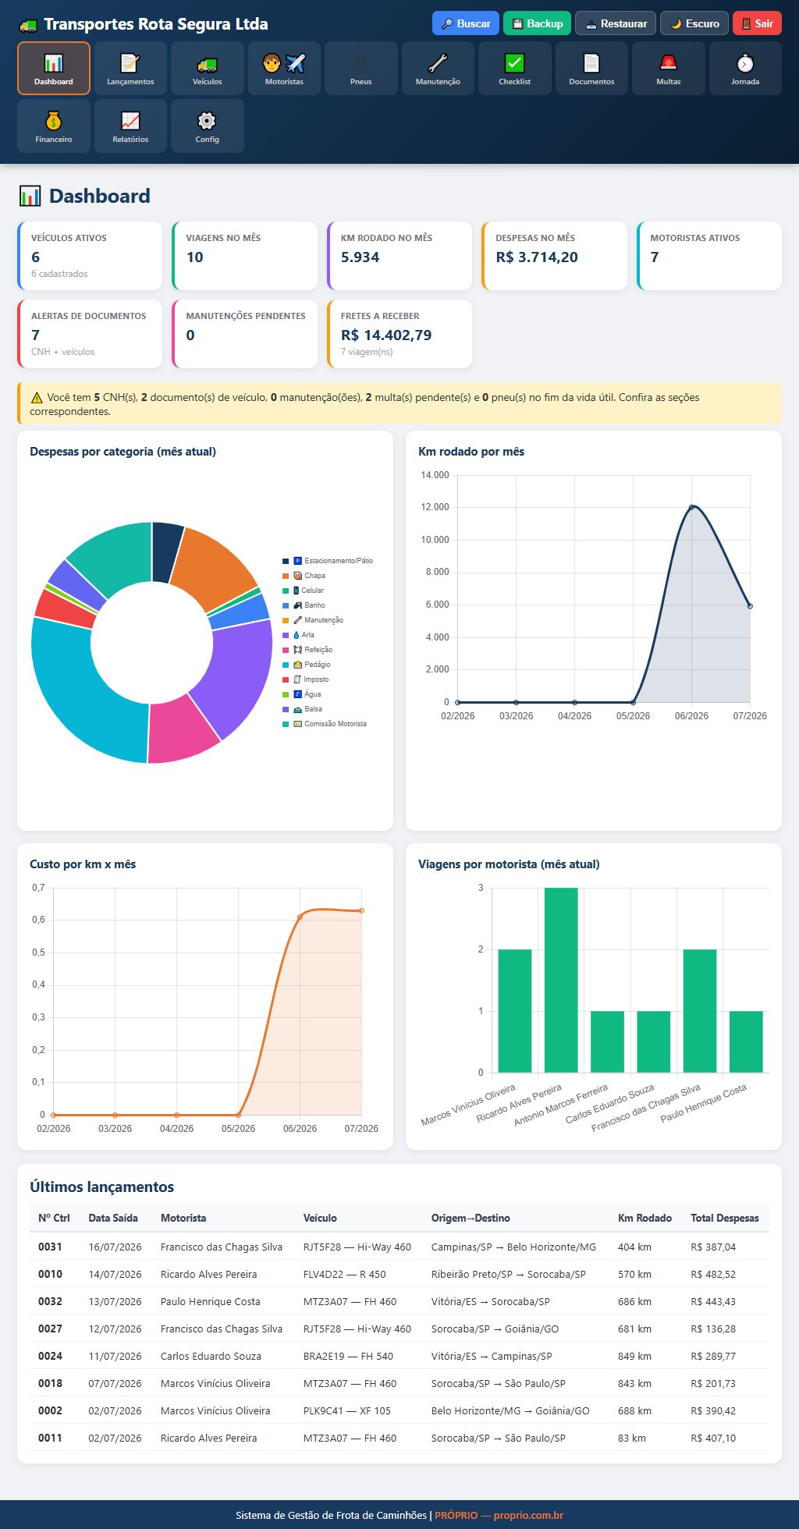Click the 07/2026 point on Custo por km chart

pos(361,910)
